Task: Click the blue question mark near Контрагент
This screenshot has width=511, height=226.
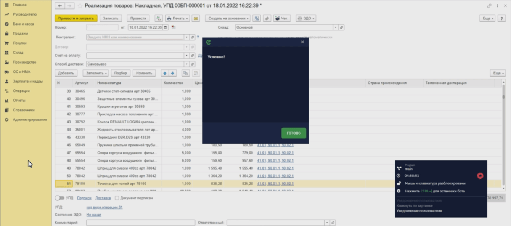Action: [198, 37]
